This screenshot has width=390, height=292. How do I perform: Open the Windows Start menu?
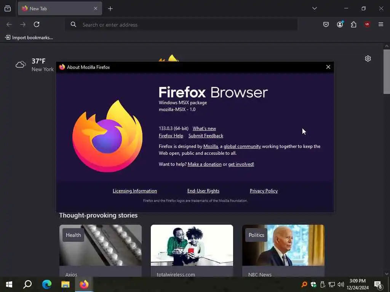tap(9, 284)
